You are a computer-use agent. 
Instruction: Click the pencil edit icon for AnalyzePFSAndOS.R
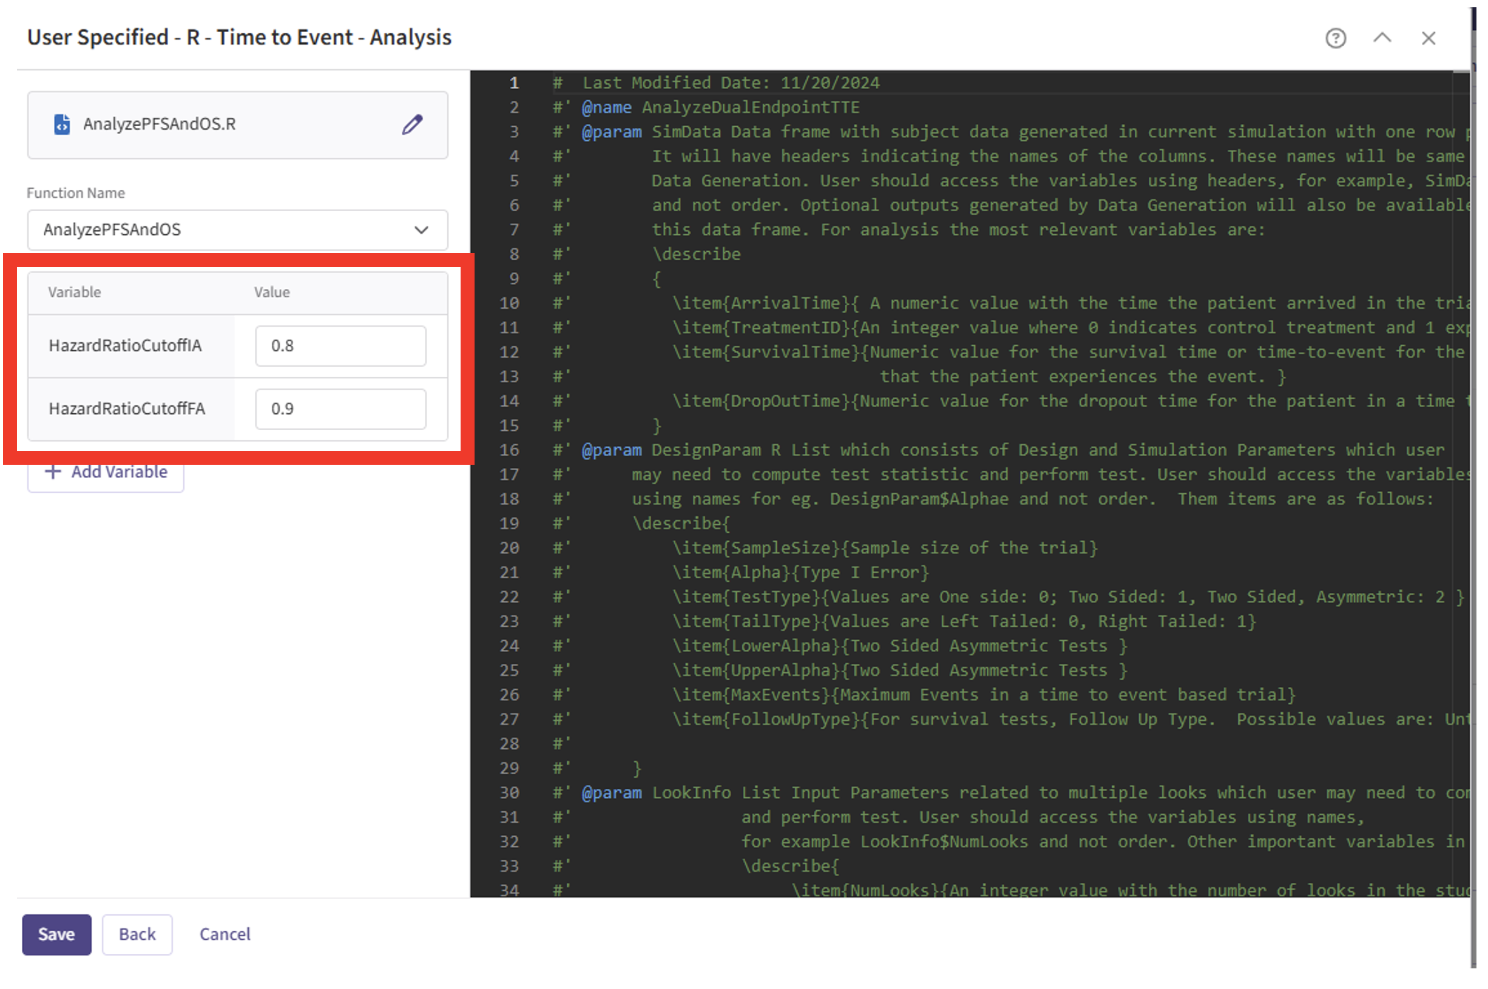(x=412, y=125)
